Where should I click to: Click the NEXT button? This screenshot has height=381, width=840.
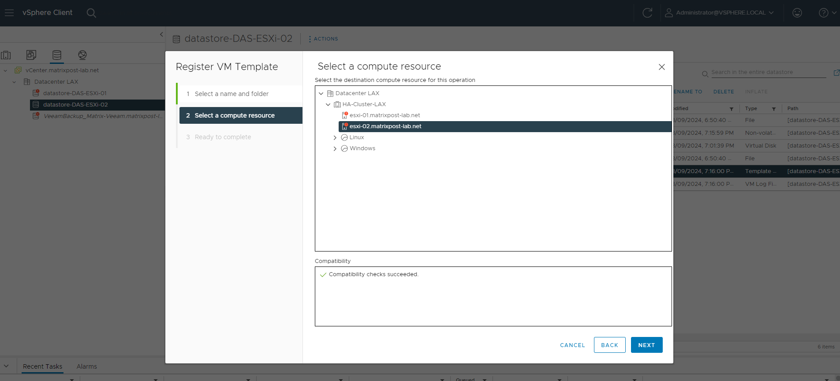tap(646, 345)
